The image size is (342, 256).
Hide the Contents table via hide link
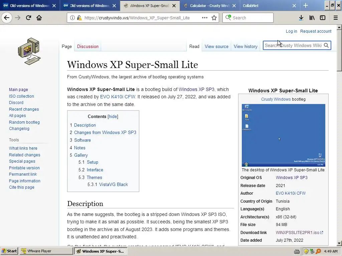(x=113, y=116)
